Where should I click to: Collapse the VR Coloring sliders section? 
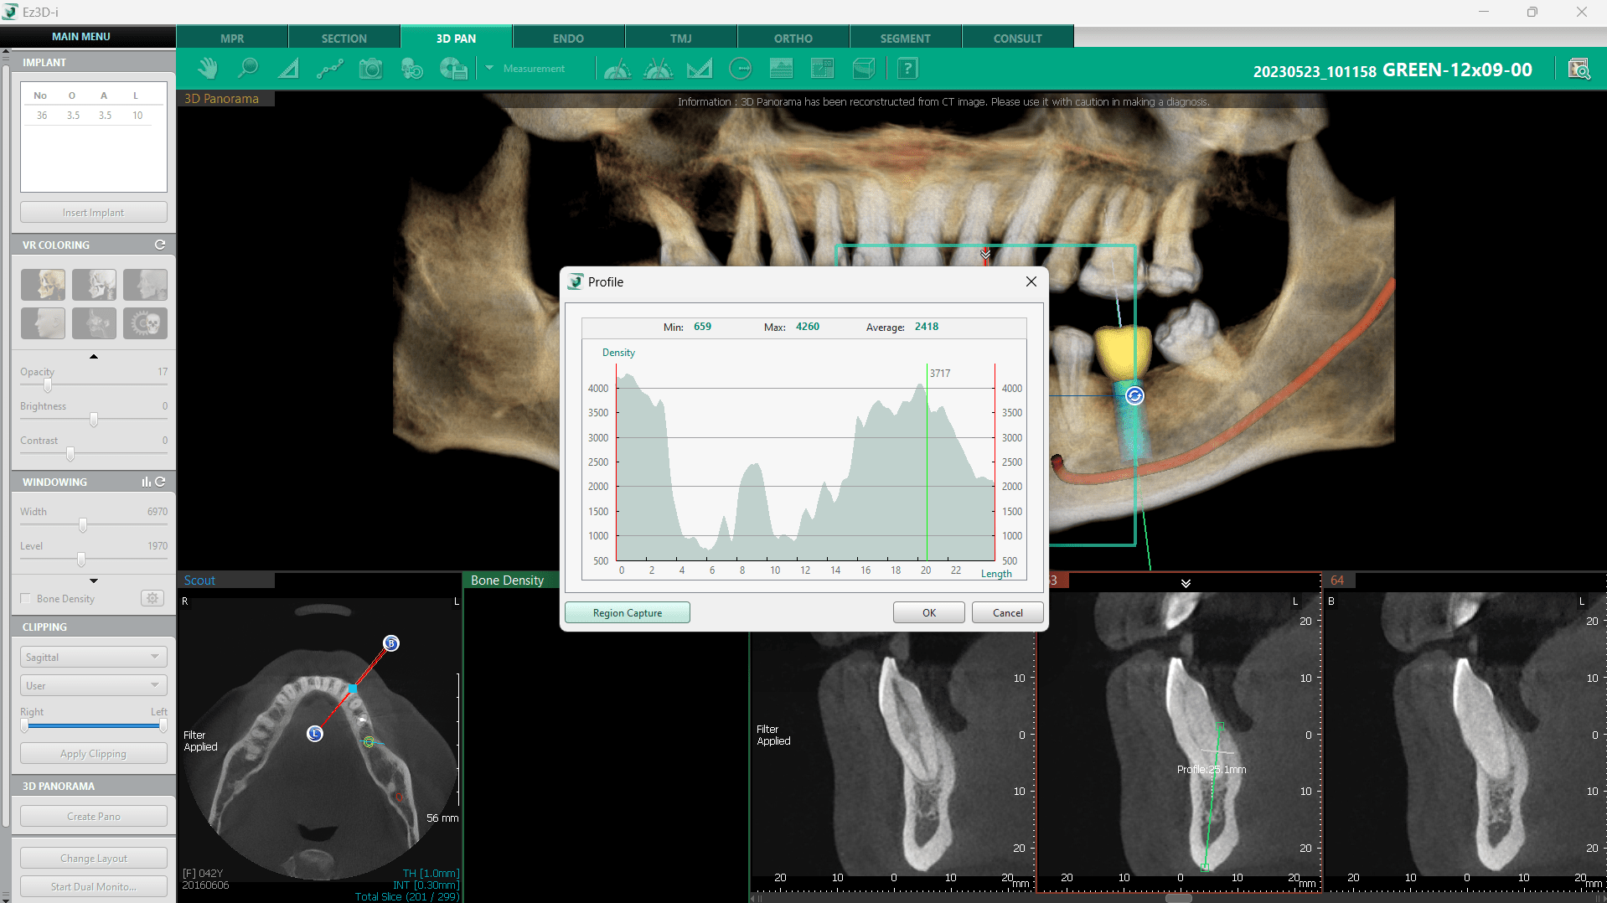[94, 357]
